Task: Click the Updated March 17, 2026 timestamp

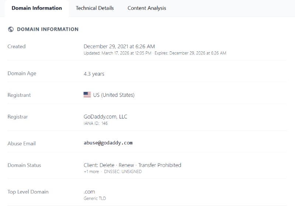Action: 117,53
